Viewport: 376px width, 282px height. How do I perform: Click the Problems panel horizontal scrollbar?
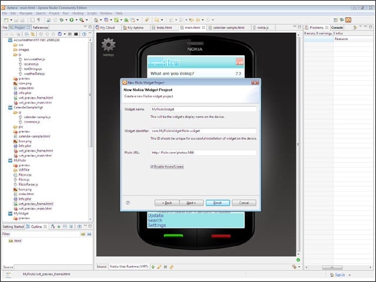[x=332, y=267]
